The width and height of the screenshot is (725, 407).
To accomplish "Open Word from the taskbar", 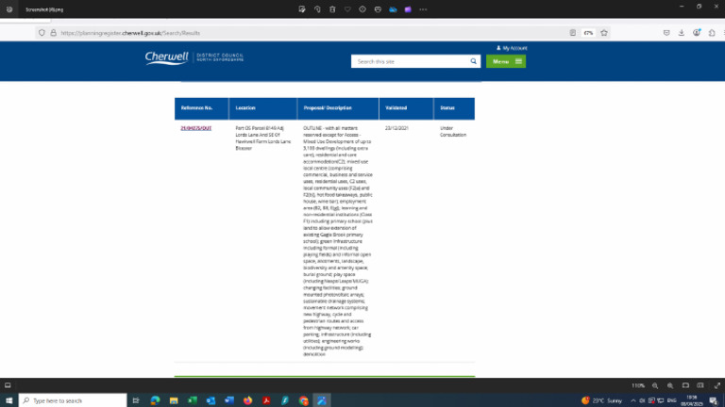I will 229,400.
